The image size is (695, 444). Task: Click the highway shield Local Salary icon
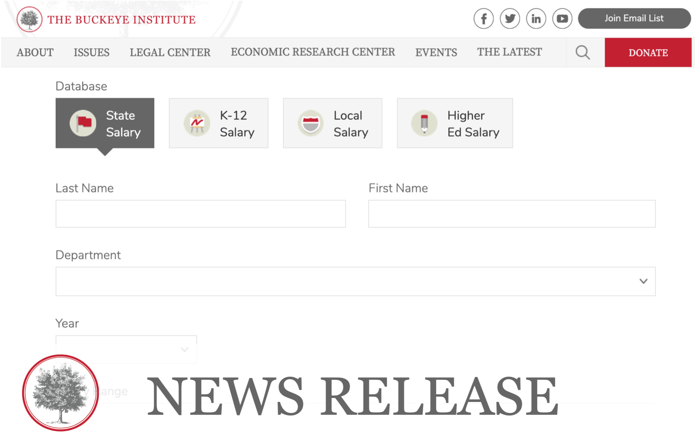310,123
